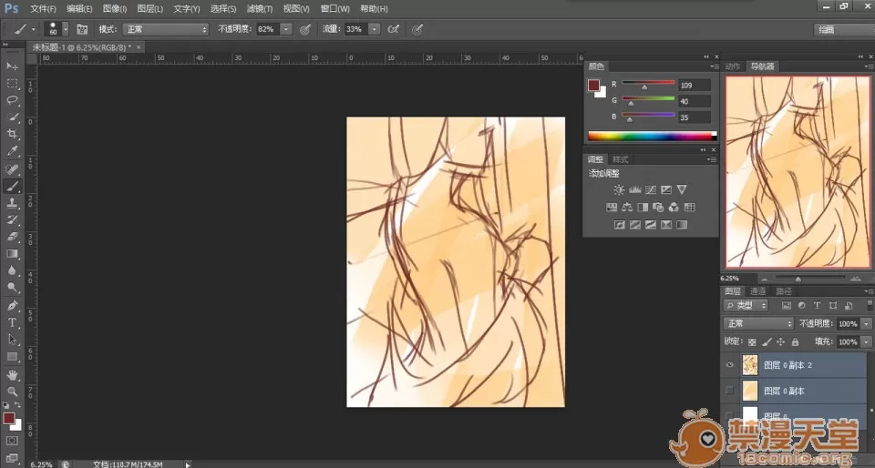Enable airbrush-style build-up icon
Image resolution: width=875 pixels, height=468 pixels.
pyautogui.click(x=393, y=29)
